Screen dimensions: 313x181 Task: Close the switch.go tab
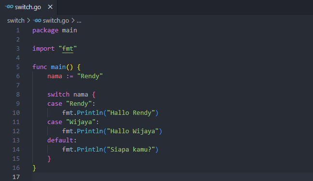(x=50, y=7)
